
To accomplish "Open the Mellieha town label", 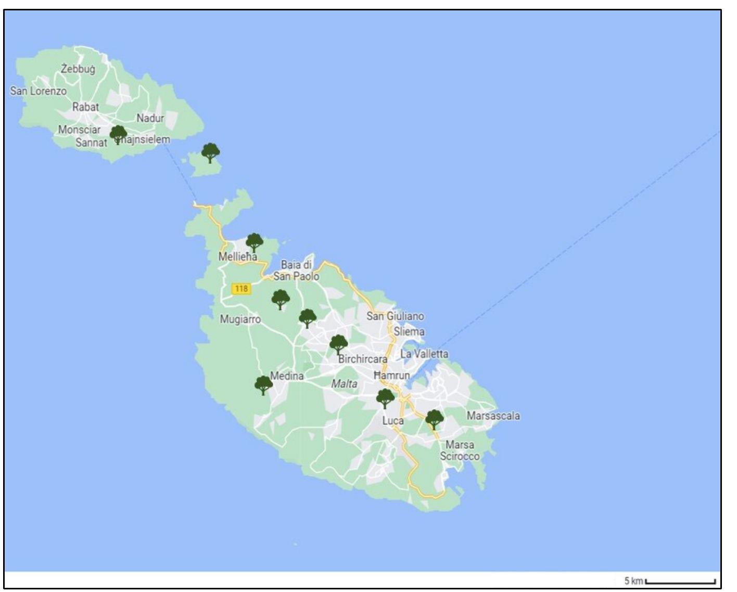I will pyautogui.click(x=237, y=256).
